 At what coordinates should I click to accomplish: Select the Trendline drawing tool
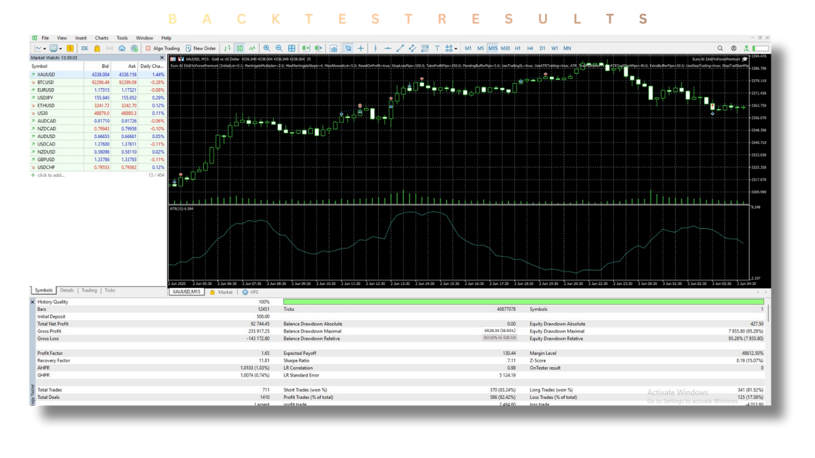[x=400, y=48]
